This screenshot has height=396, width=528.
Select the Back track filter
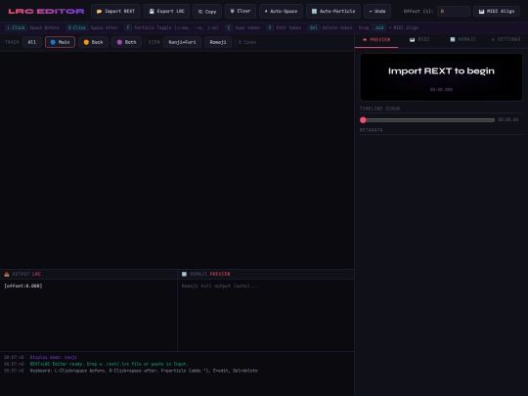(93, 42)
